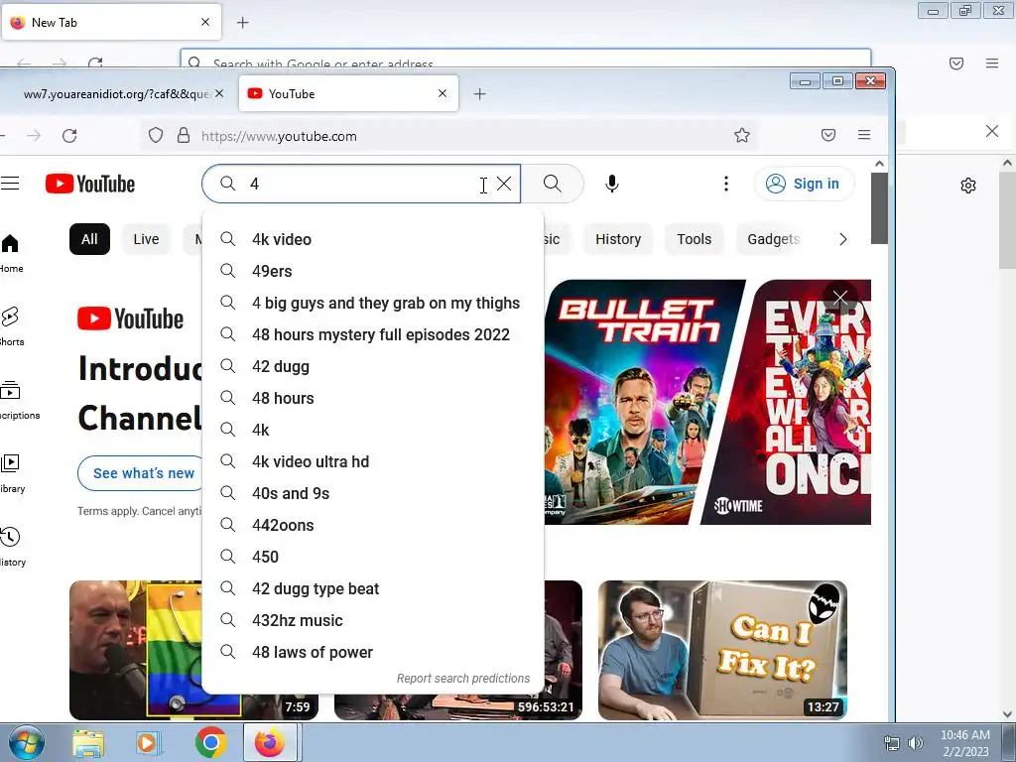Open Home in the YouTube sidebar
The width and height of the screenshot is (1016, 762).
click(x=10, y=253)
